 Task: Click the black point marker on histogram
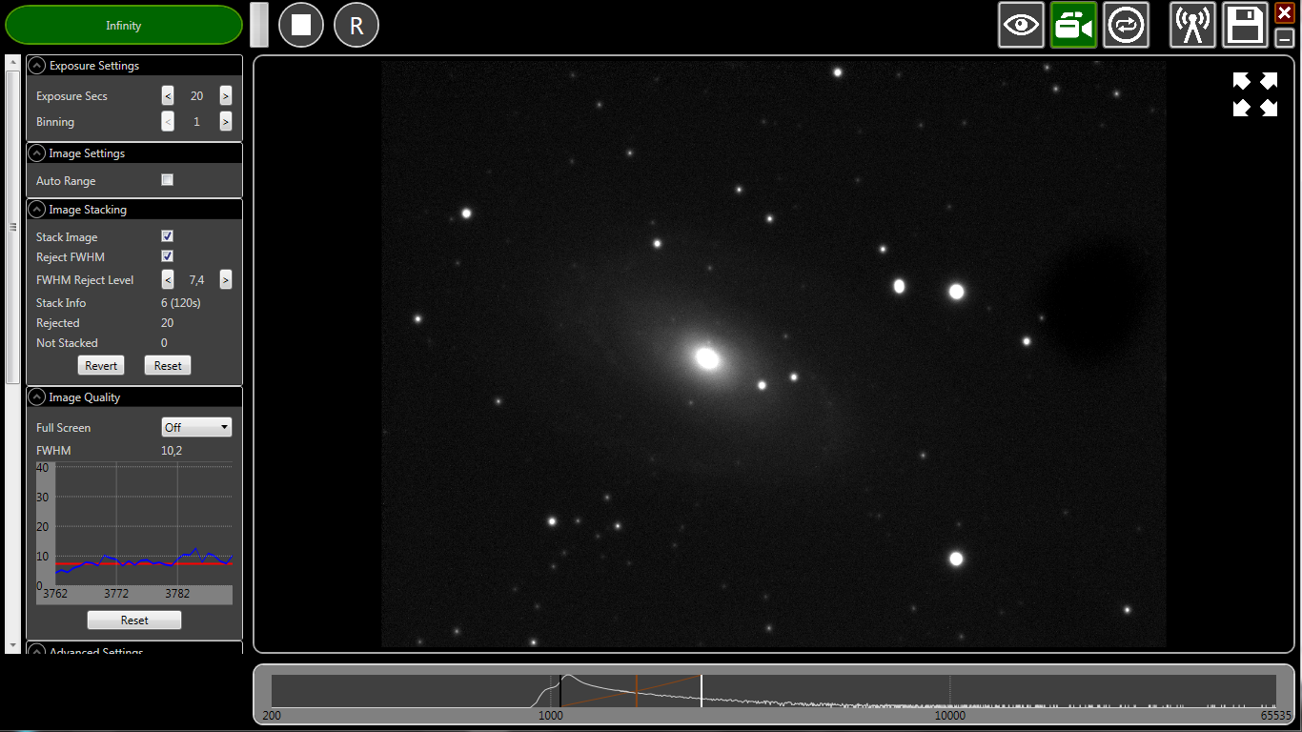coord(560,690)
